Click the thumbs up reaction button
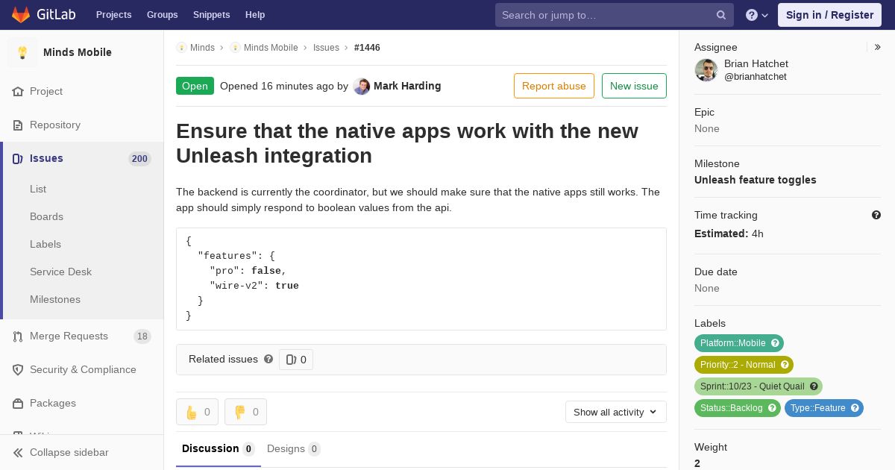 [x=197, y=412]
